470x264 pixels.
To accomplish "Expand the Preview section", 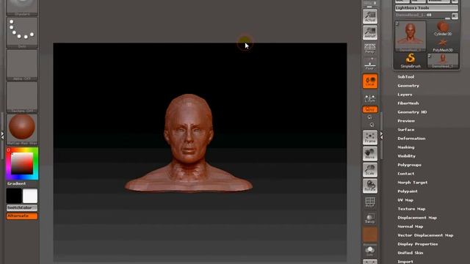I will [x=406, y=121].
